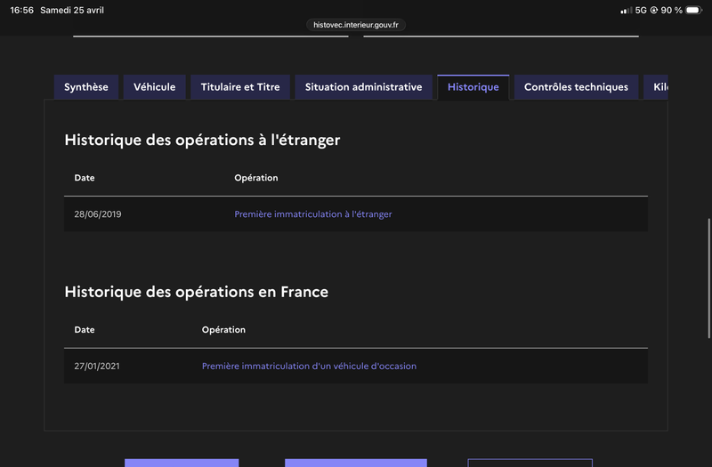Tap the histovec.interieur.gouv.fr address bar
The height and width of the screenshot is (467, 712).
point(356,25)
